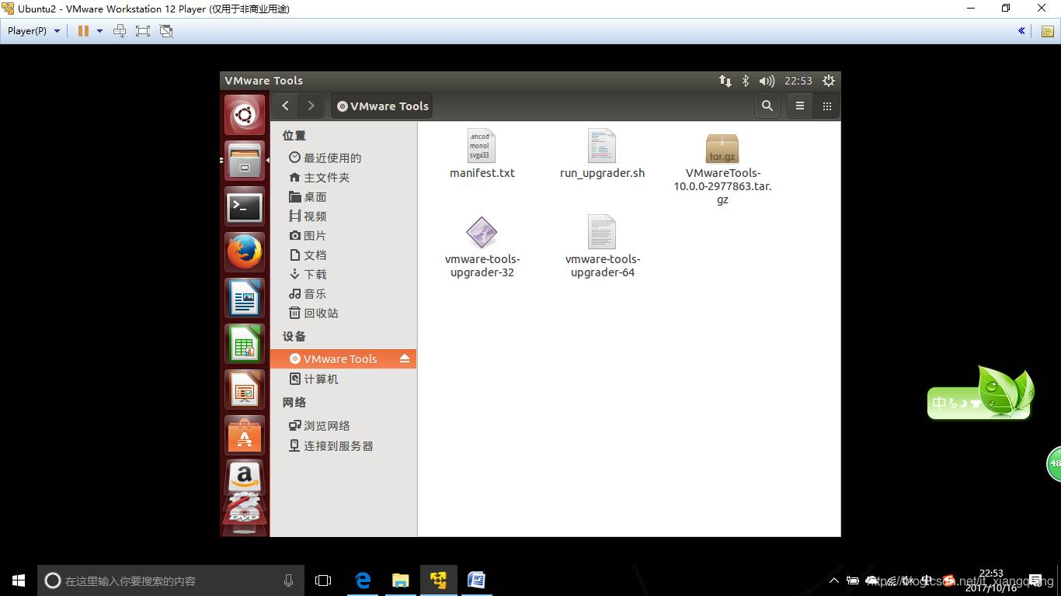
Task: Send Ctrl+Alt+Del to virtual machine
Action: pyautogui.click(x=120, y=31)
